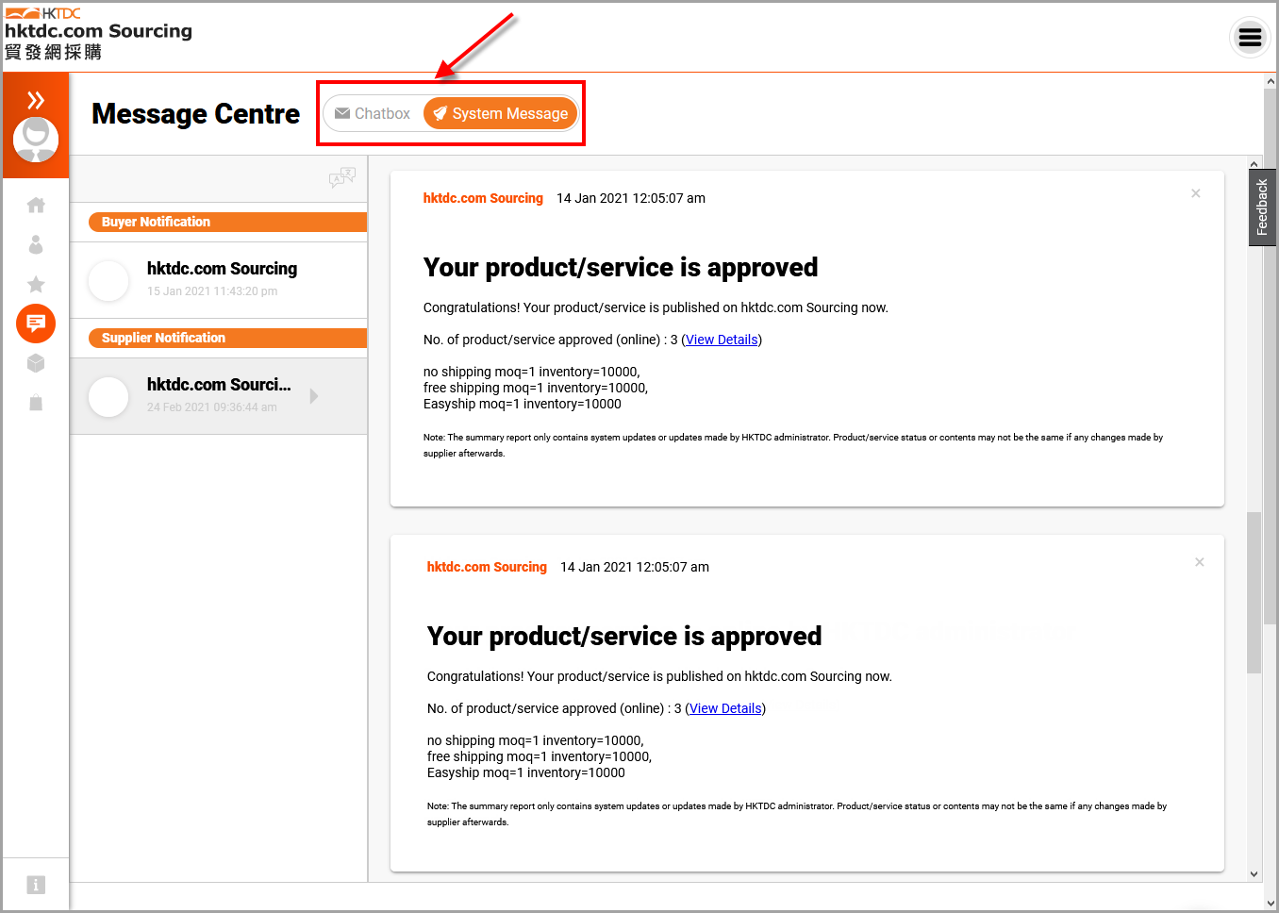Open the hamburger menu at top right

tap(1250, 38)
